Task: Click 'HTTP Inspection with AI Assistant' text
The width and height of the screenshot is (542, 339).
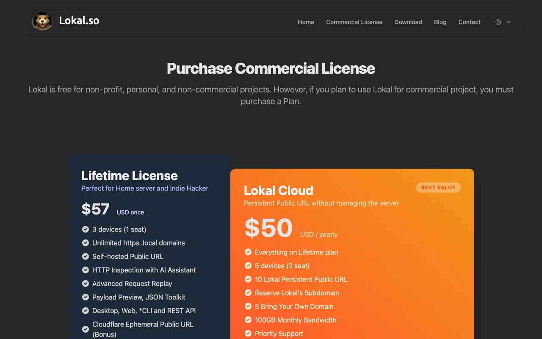Action: [144, 270]
